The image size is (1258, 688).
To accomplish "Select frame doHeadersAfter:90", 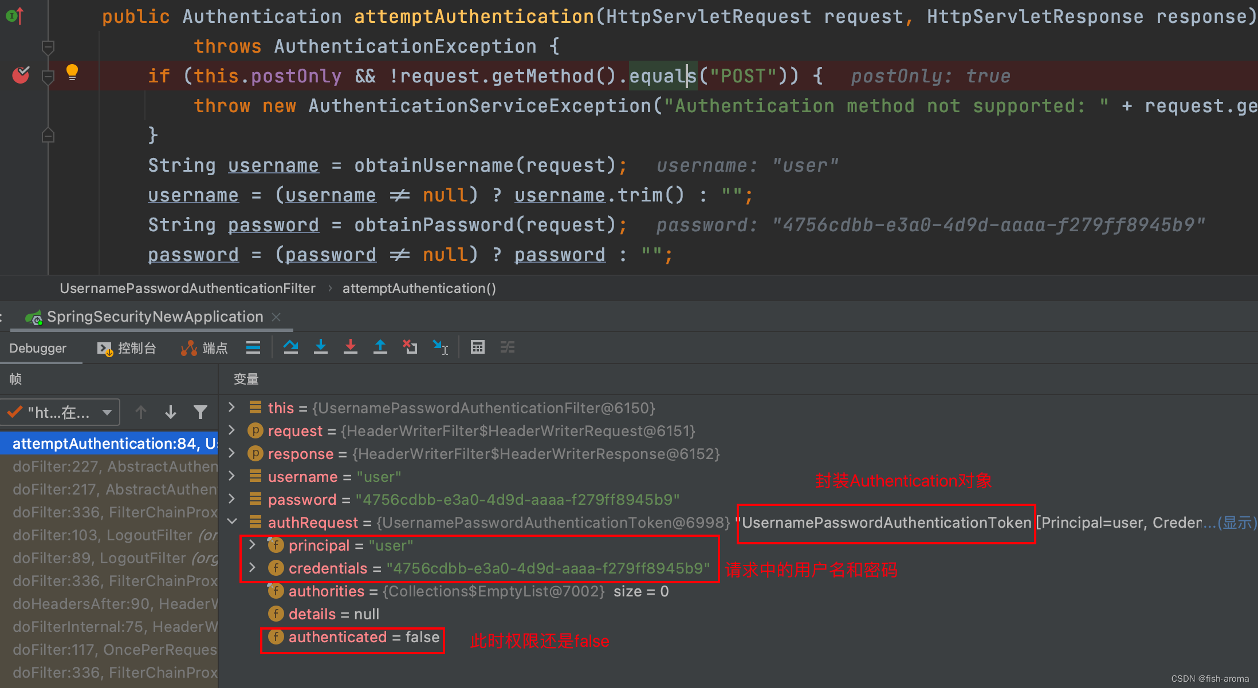I will point(109,604).
